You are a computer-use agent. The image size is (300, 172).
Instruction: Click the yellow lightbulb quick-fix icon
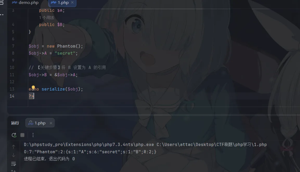pos(33,88)
